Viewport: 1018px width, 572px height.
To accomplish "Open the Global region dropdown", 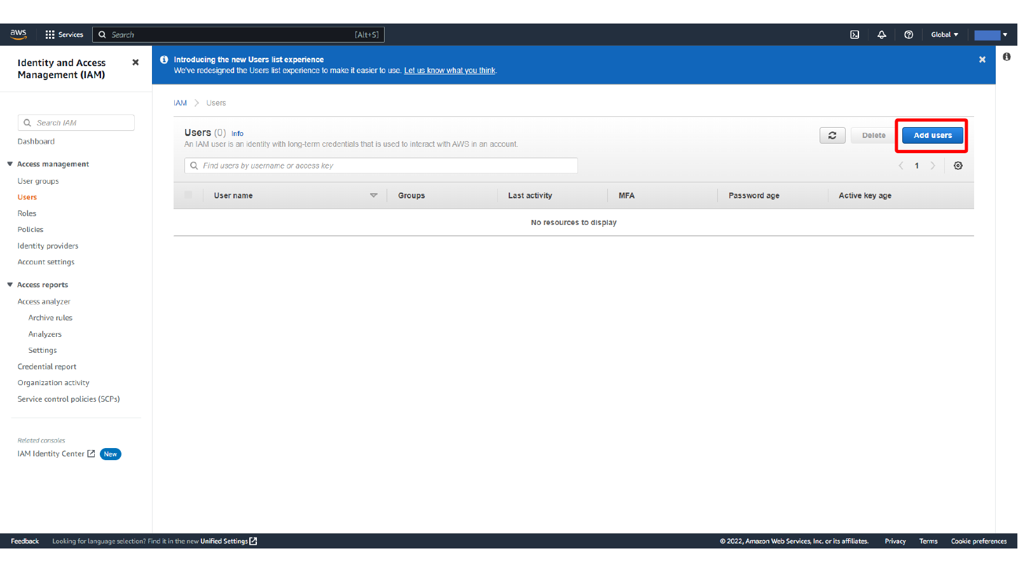I will click(945, 35).
